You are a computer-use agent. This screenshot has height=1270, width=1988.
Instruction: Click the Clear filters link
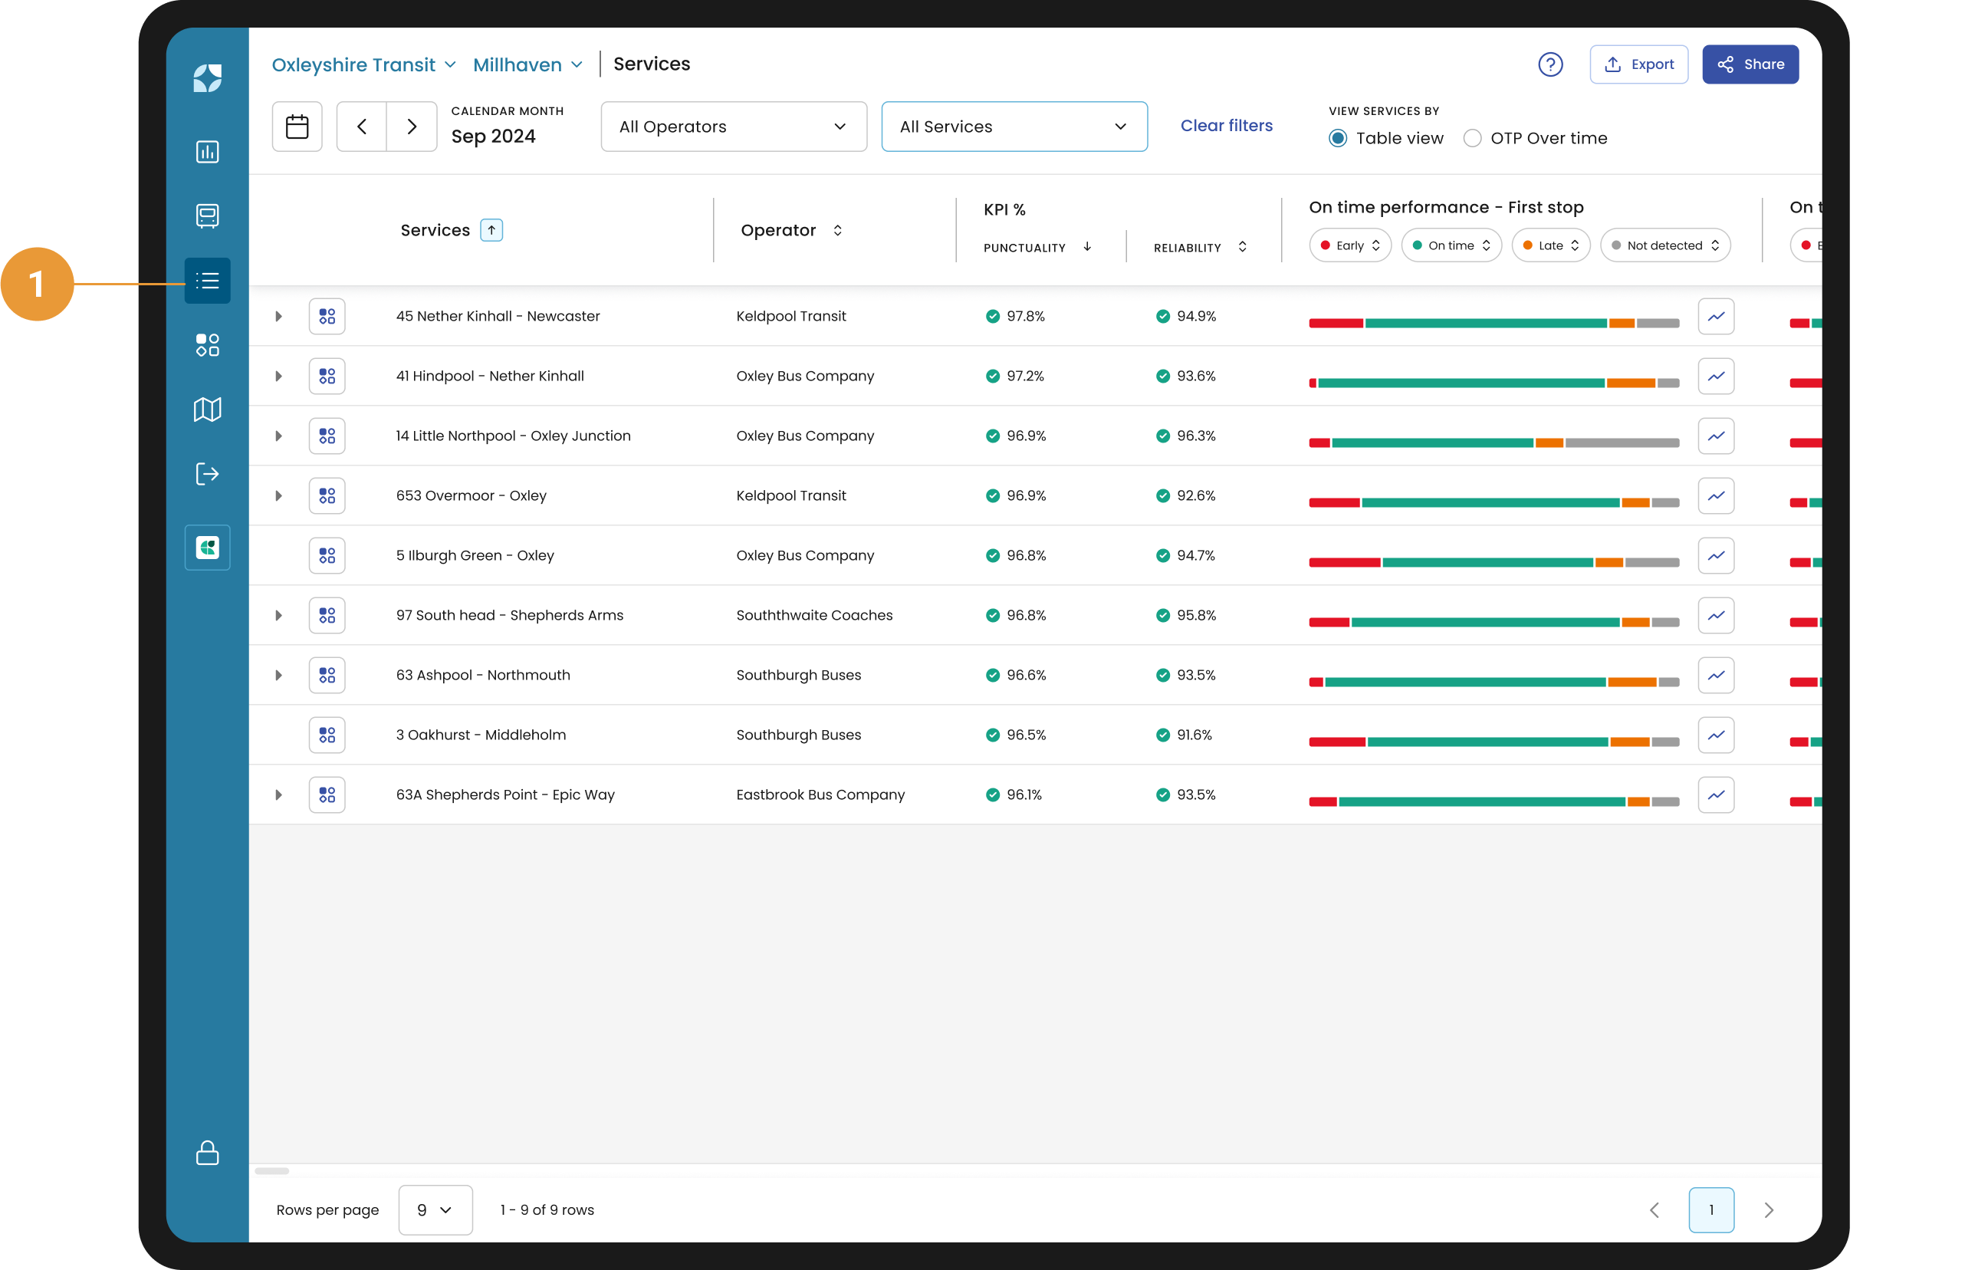pyautogui.click(x=1226, y=126)
